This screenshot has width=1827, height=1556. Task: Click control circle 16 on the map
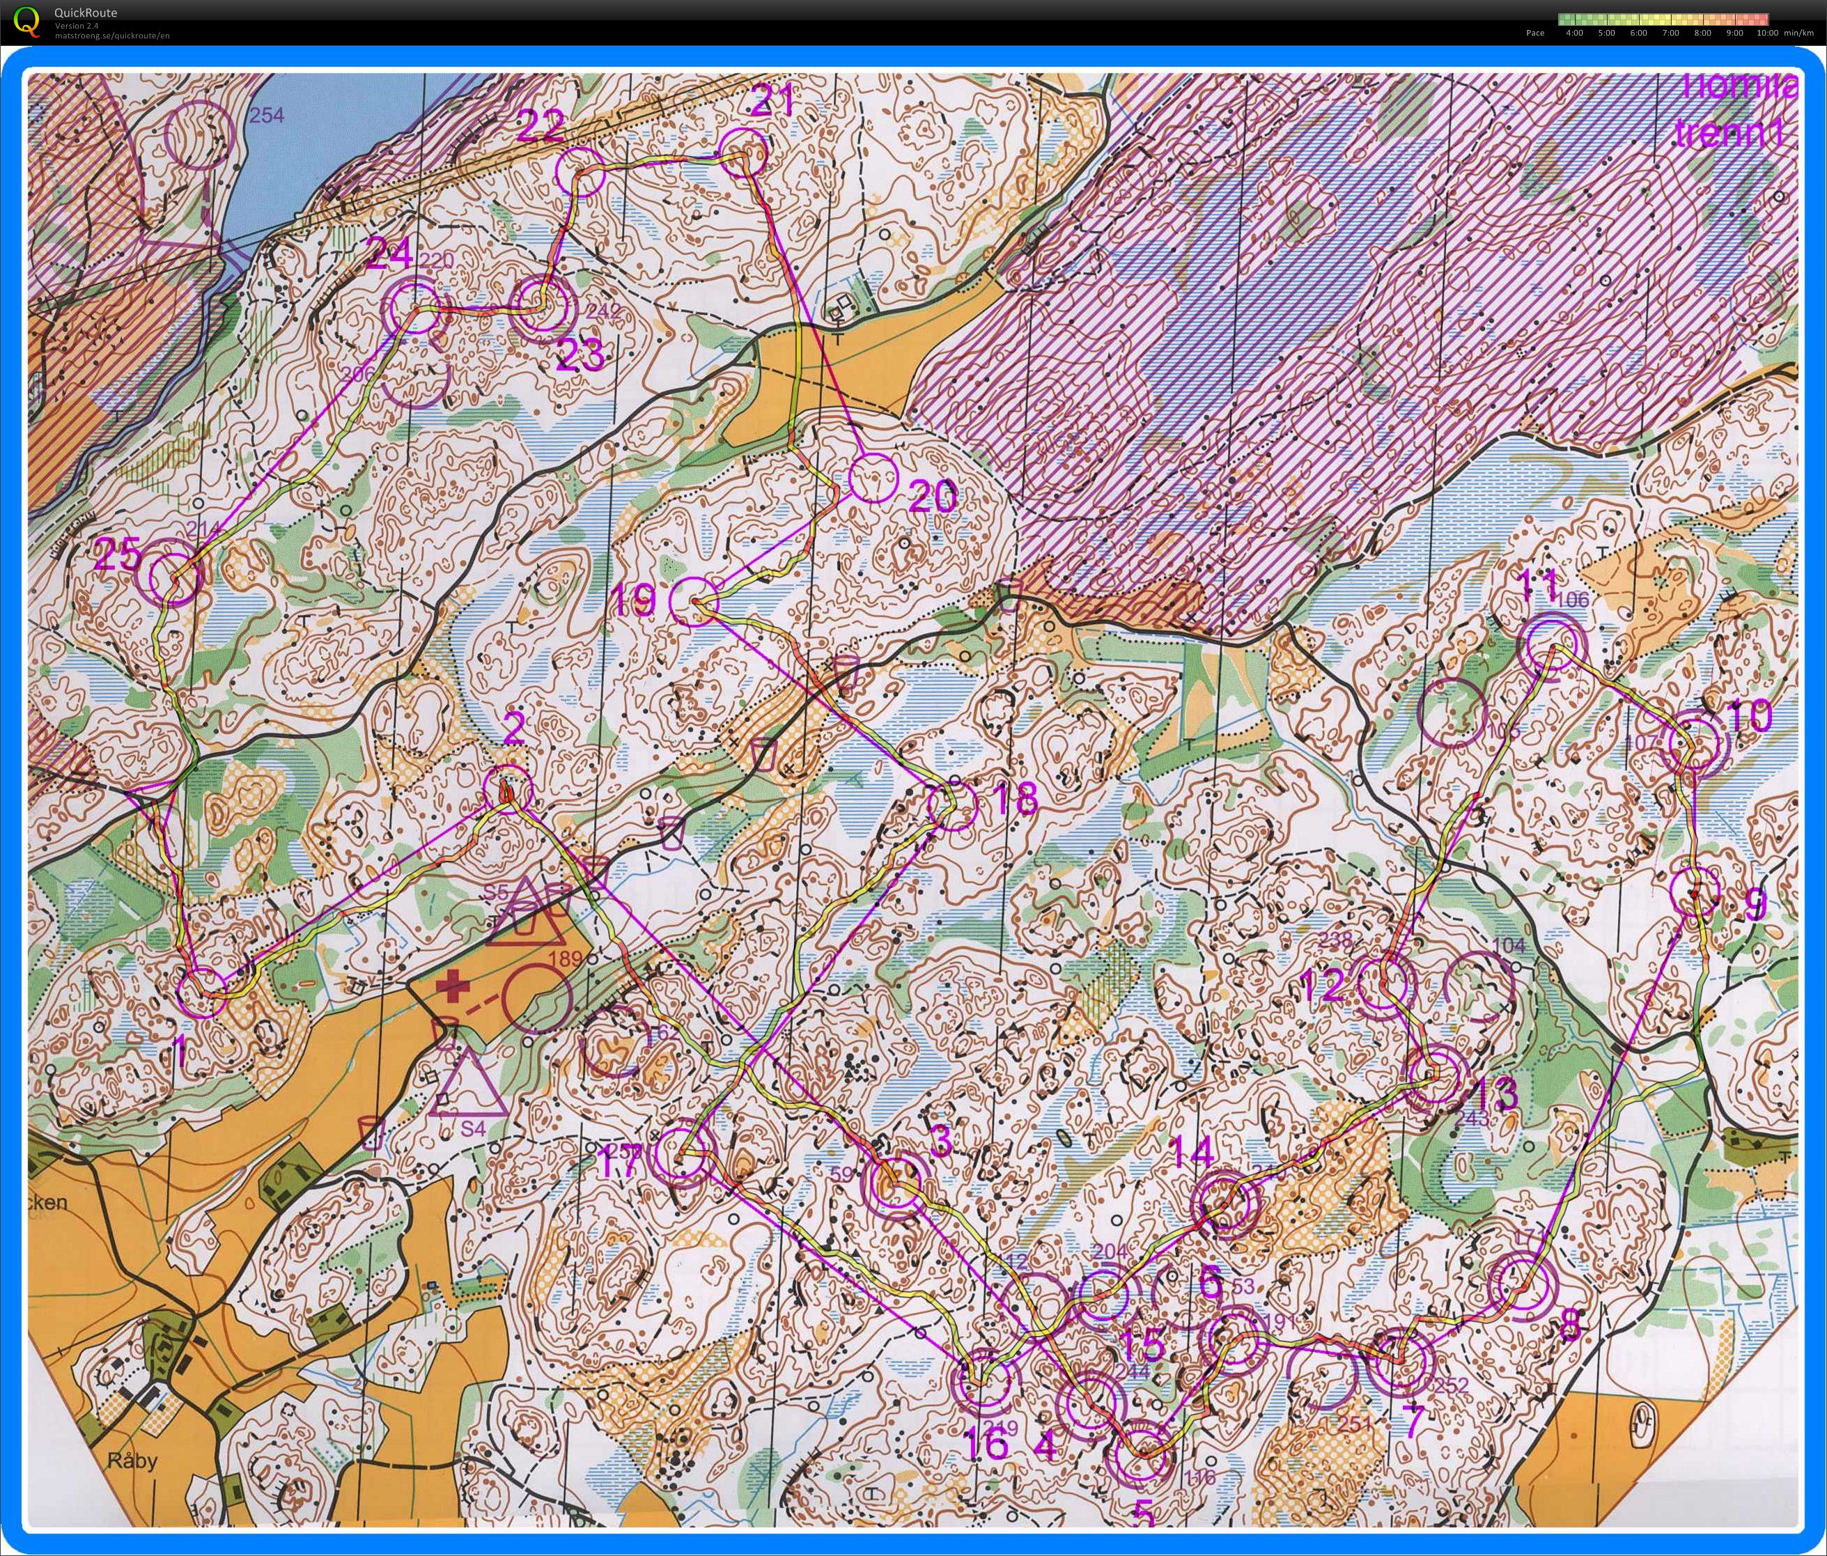(x=982, y=1383)
